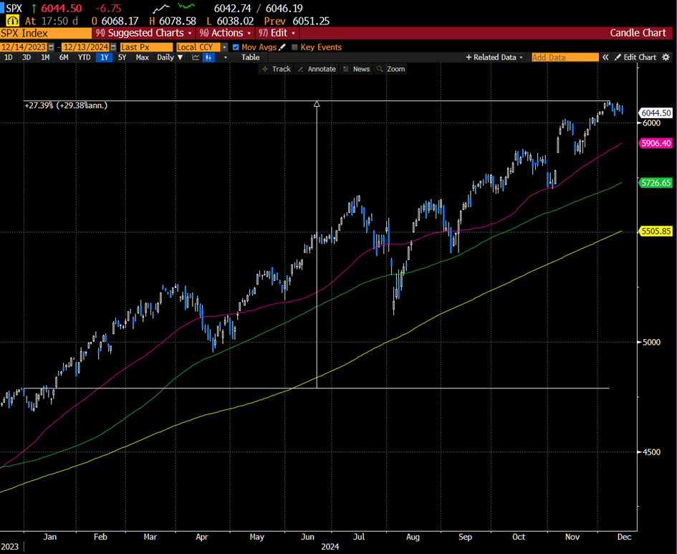Image resolution: width=677 pixels, height=554 pixels.
Task: Click the +27.39% annotation label
Action: pos(66,105)
